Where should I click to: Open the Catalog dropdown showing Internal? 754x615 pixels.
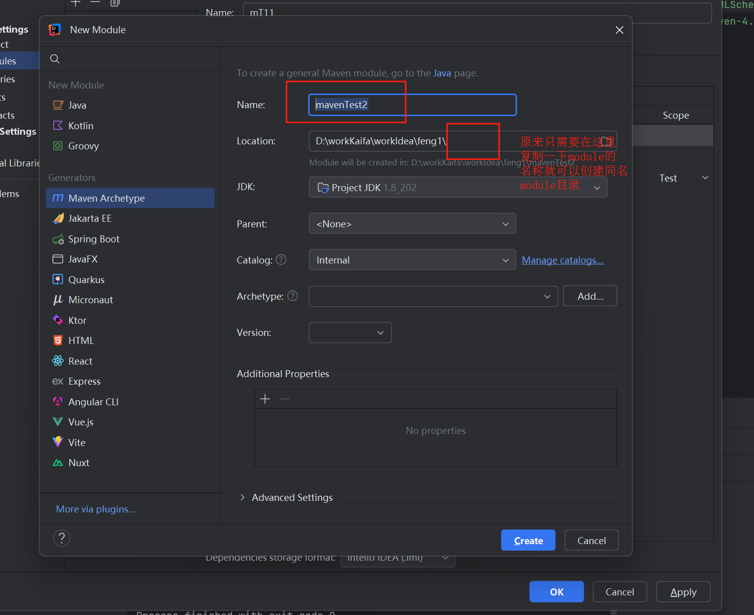(412, 260)
